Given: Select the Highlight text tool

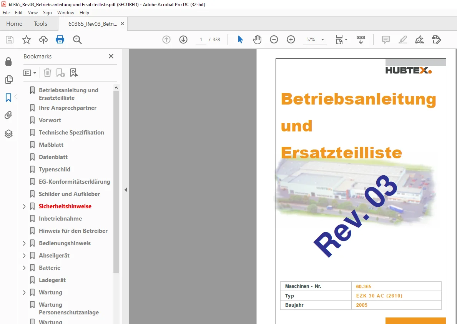Looking at the screenshot, I should (x=403, y=40).
